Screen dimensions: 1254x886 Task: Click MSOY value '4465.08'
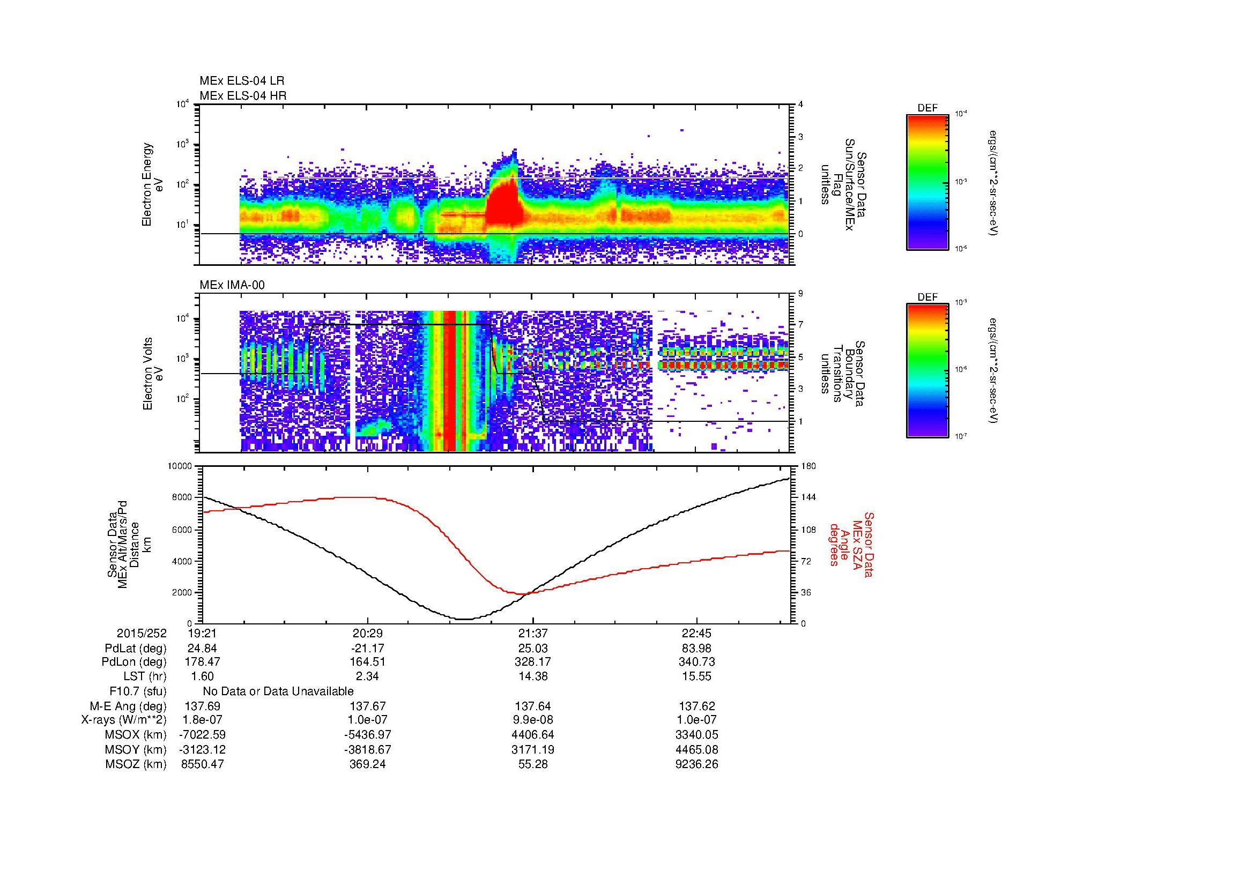[697, 749]
